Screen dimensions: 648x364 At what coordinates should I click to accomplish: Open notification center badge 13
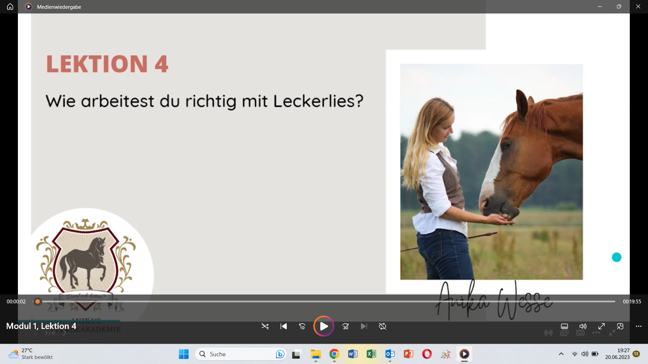pos(636,354)
